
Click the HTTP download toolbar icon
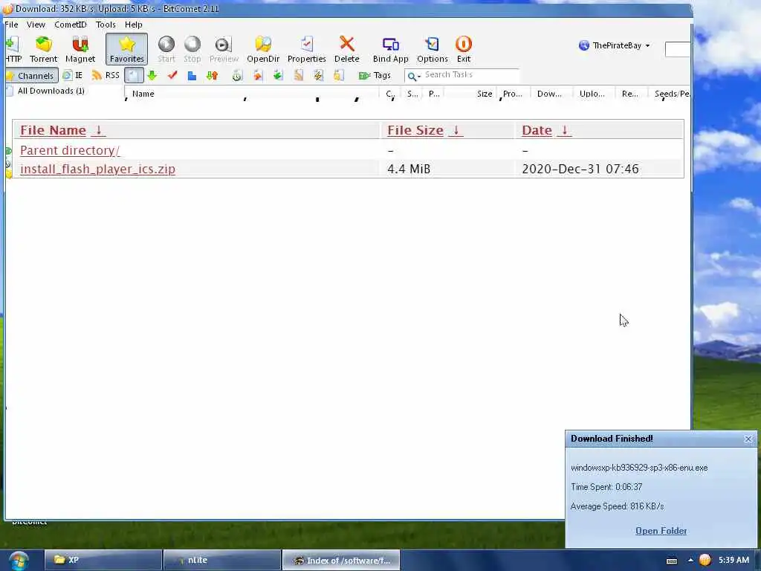pyautogui.click(x=13, y=50)
